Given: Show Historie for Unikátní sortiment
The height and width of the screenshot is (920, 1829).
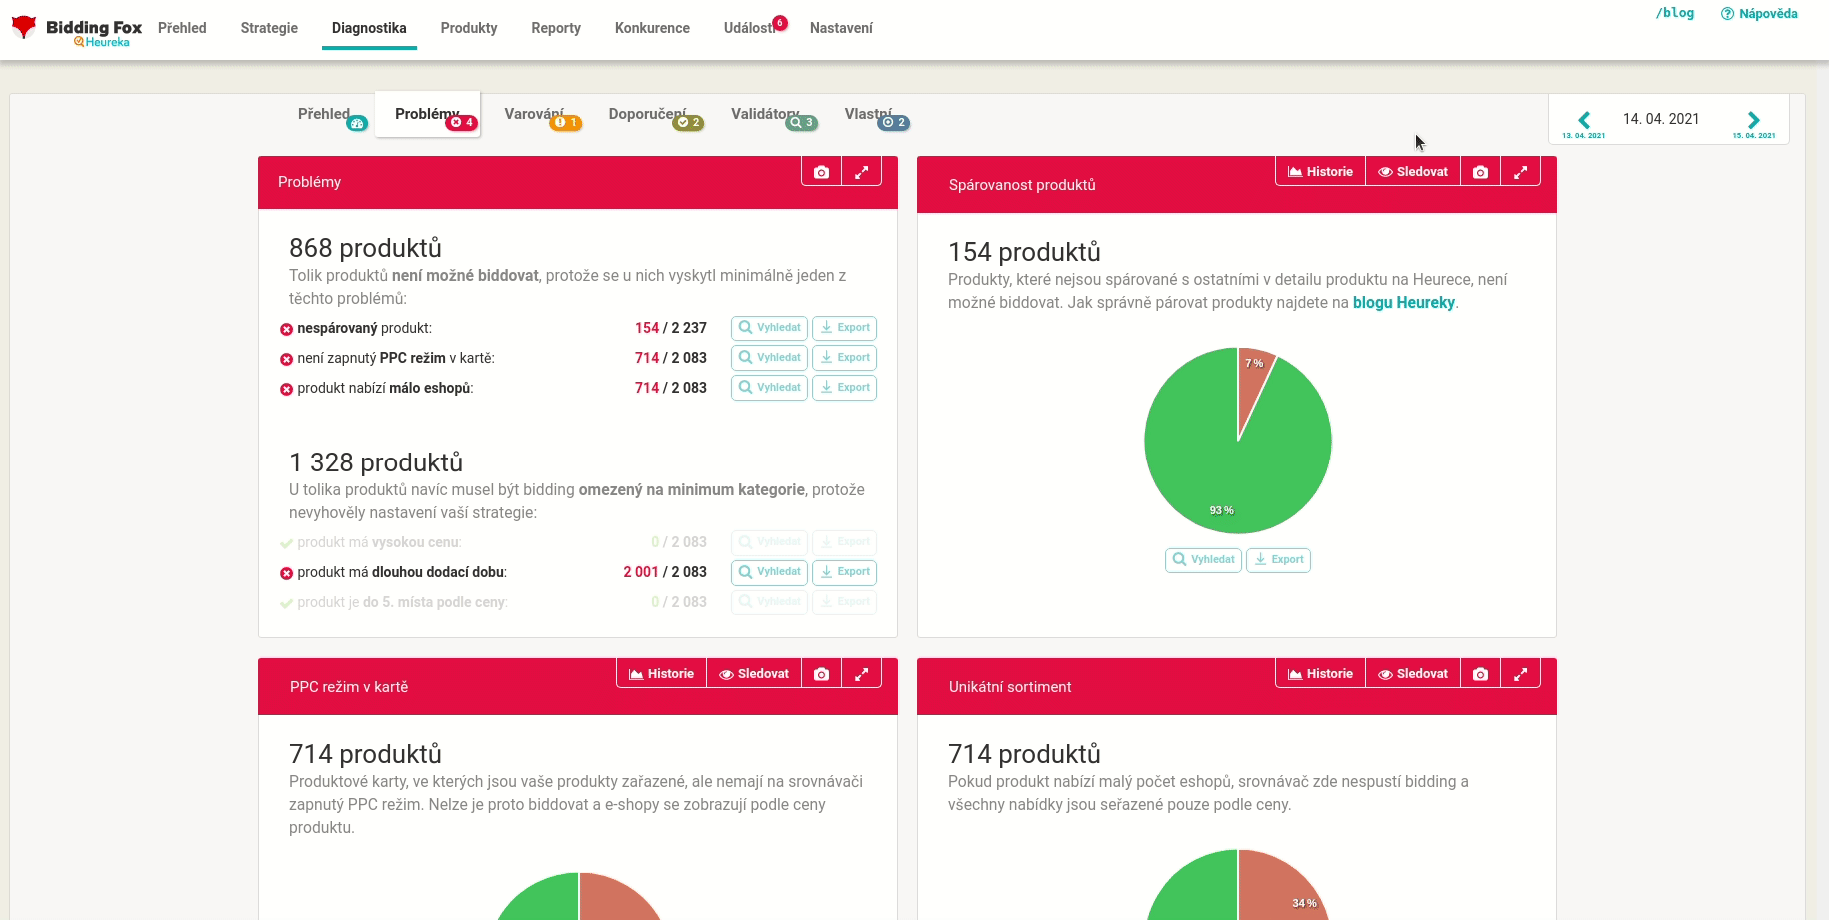Looking at the screenshot, I should click(x=1321, y=674).
